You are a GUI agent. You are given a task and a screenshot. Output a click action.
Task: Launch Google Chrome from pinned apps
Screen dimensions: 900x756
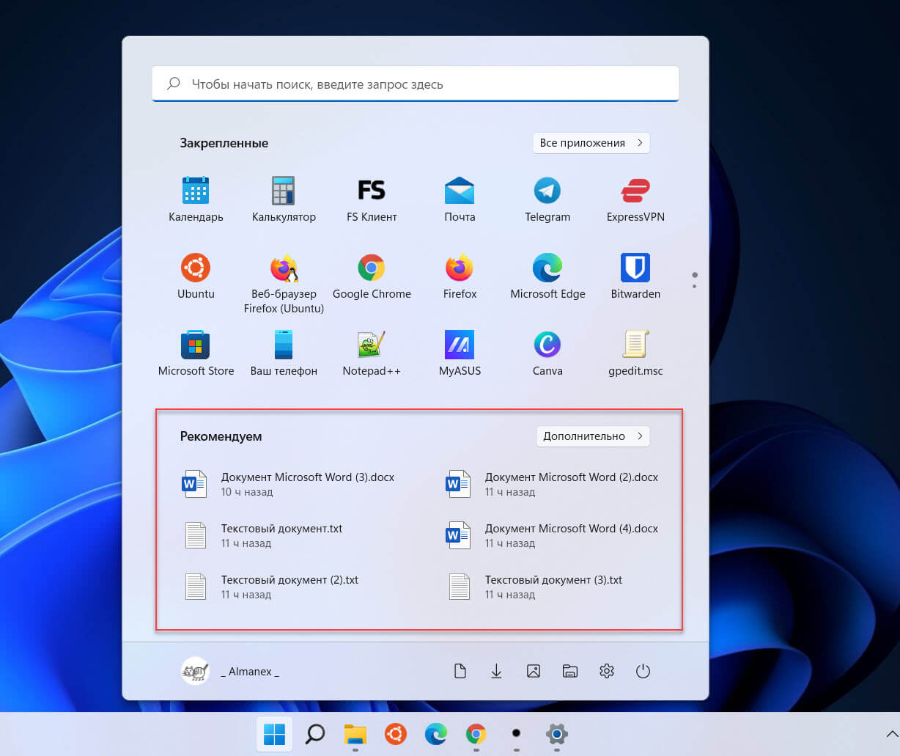click(x=372, y=276)
